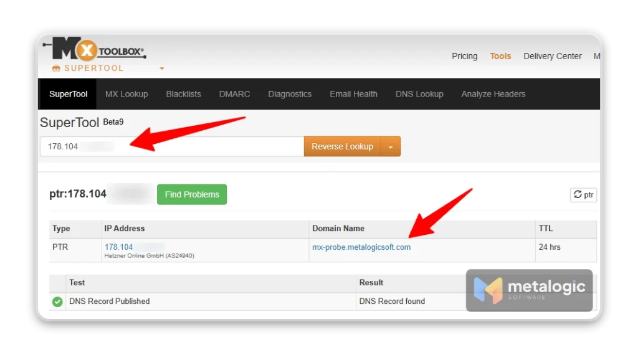Select the SuperTool tab
Image resolution: width=638 pixels, height=360 pixels.
[x=68, y=94]
